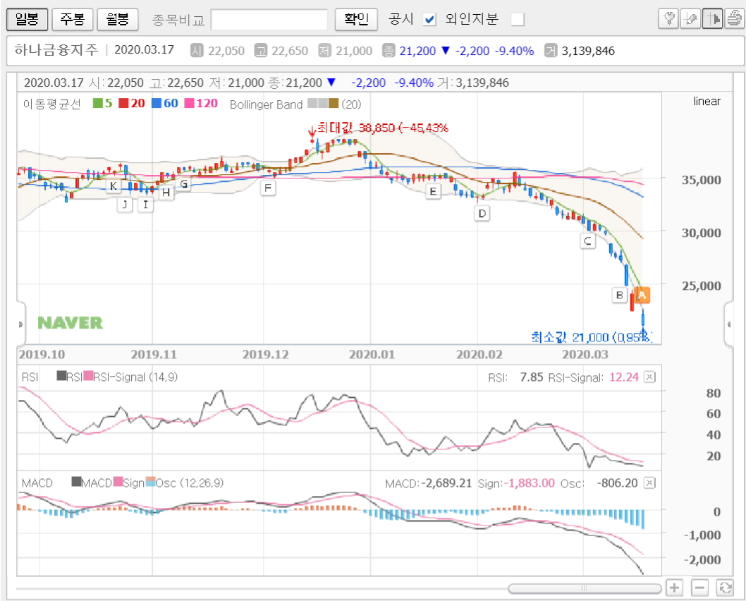Click the 최대값 38,850 max label
746x601 pixels.
tap(382, 128)
